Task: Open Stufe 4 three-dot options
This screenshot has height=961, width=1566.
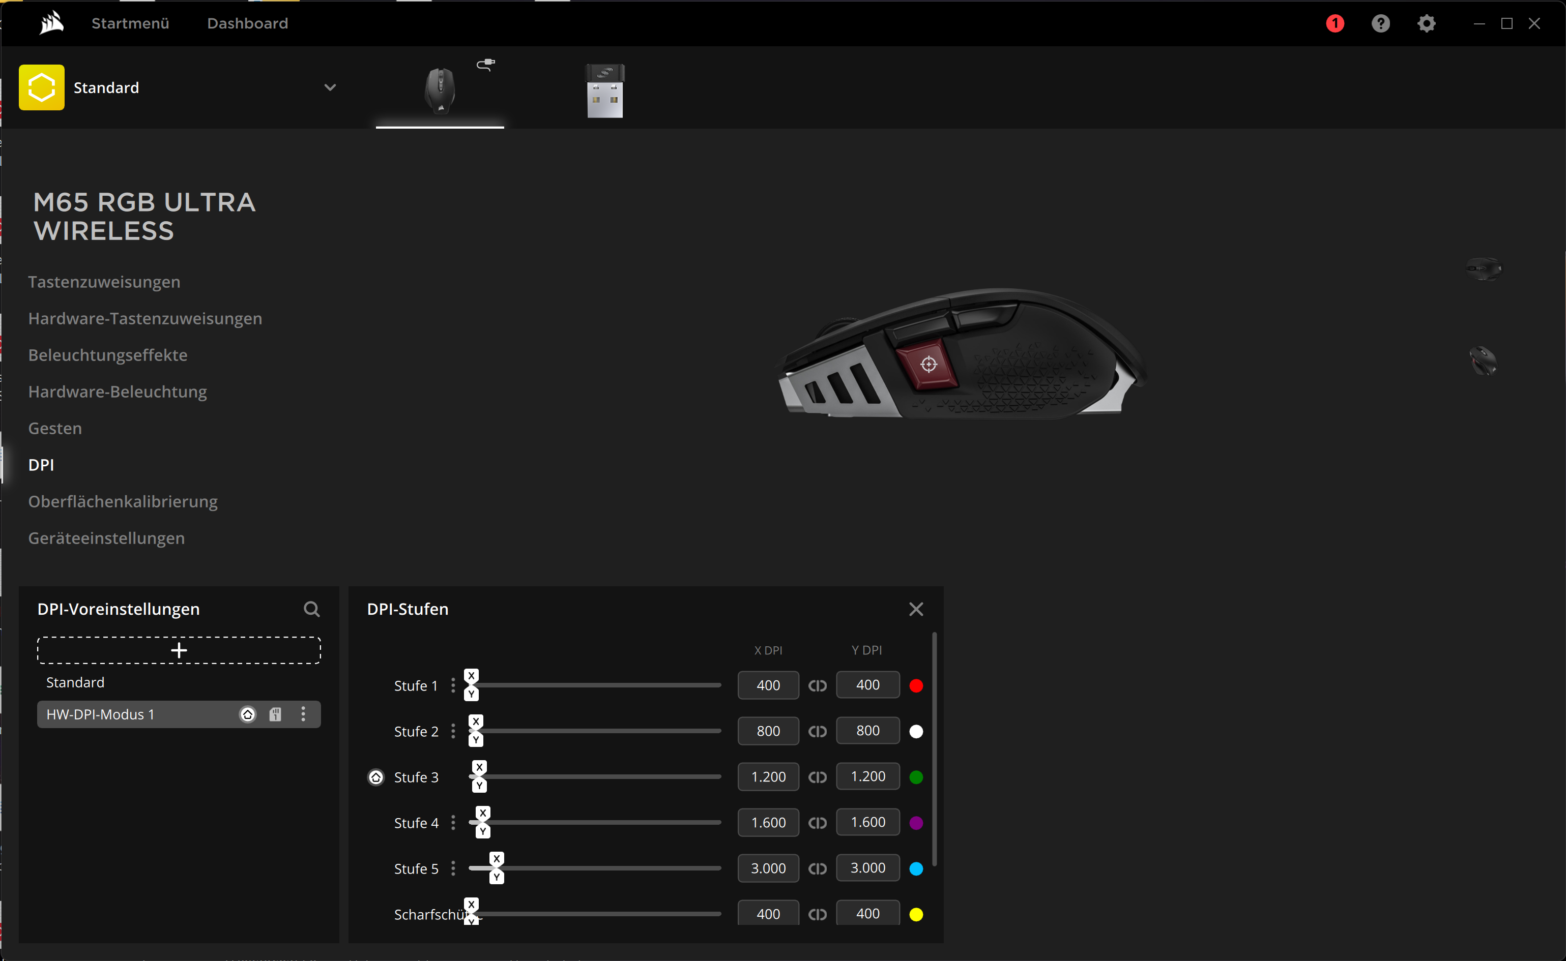Action: pyautogui.click(x=453, y=823)
